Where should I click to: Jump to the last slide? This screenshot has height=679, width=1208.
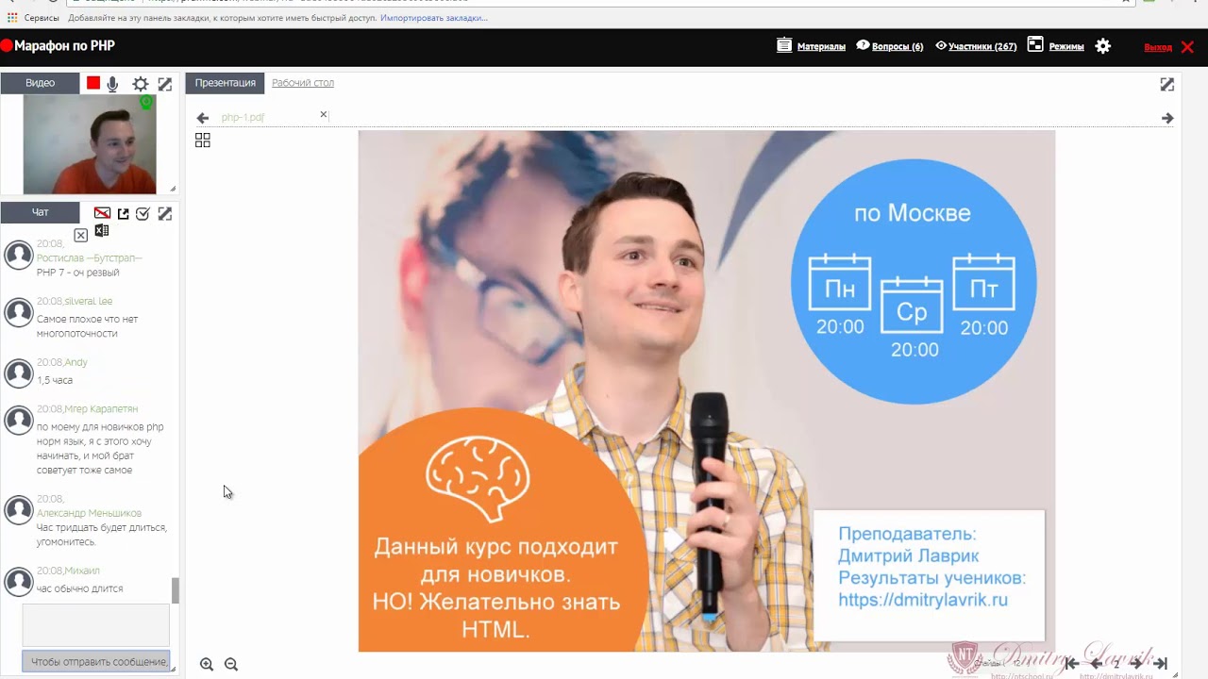(1161, 663)
